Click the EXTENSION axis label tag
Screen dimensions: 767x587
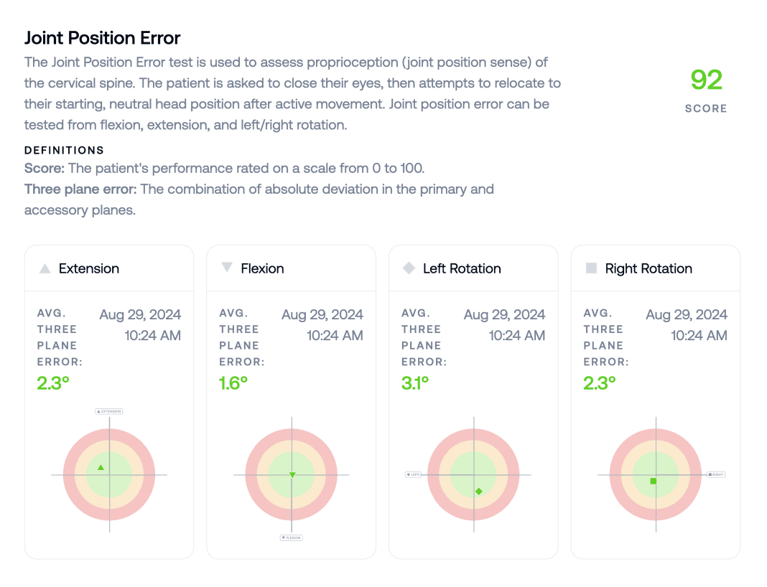click(109, 411)
